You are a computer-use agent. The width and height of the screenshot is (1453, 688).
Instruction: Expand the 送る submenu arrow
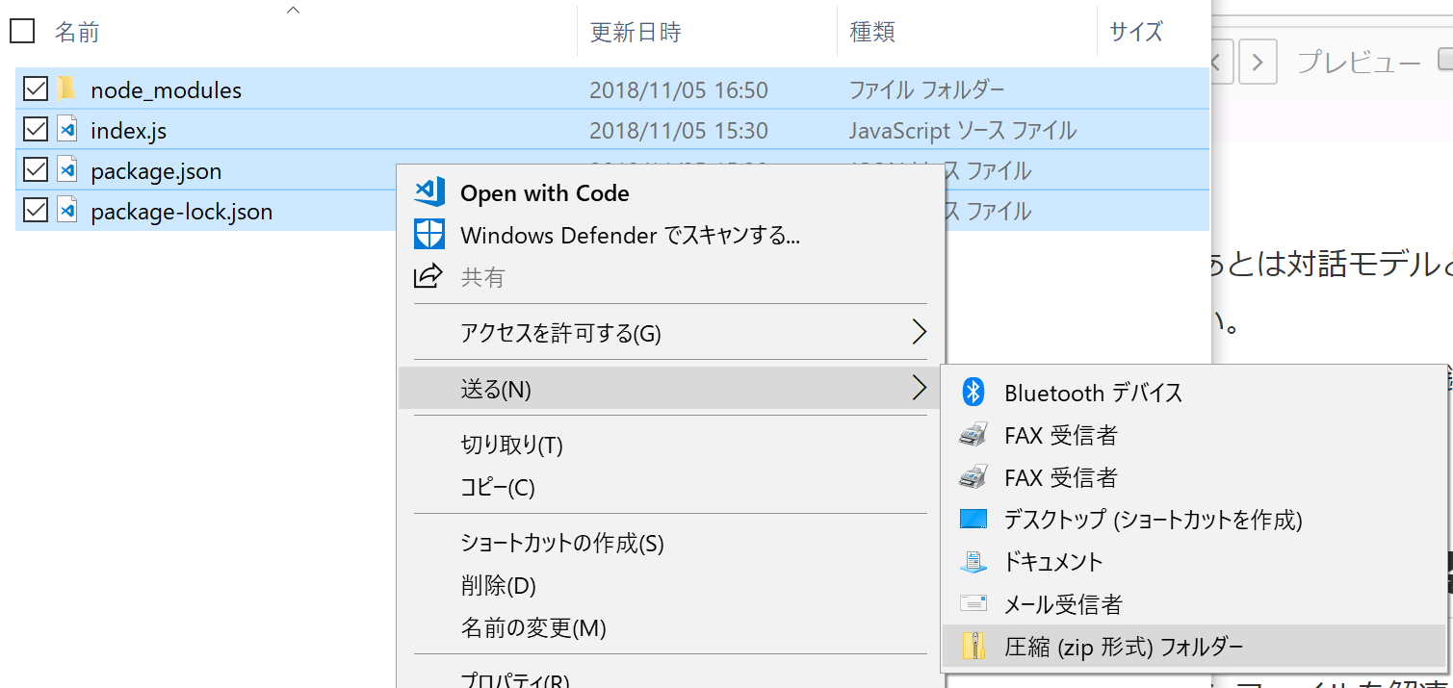(x=921, y=388)
